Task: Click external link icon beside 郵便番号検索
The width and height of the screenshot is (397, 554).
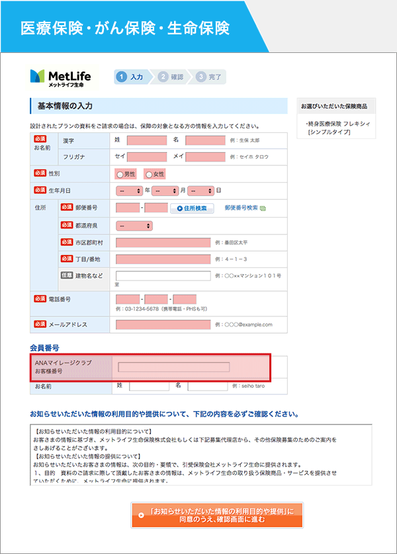Action: (263, 208)
